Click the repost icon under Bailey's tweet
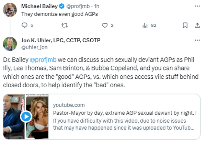Viewport: 206px width, 143px height. (64, 25)
